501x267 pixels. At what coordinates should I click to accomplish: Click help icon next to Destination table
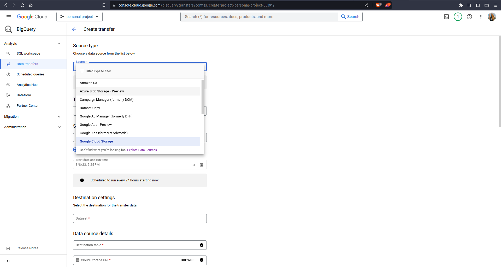[202, 245]
